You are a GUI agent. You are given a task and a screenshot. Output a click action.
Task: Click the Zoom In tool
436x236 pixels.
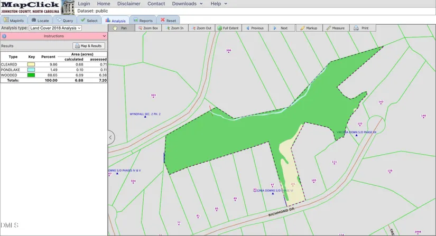[174, 28]
